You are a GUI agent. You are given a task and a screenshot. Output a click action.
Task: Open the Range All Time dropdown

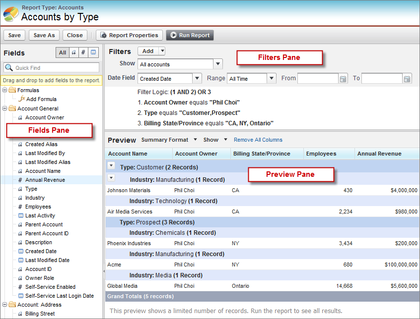(271, 78)
